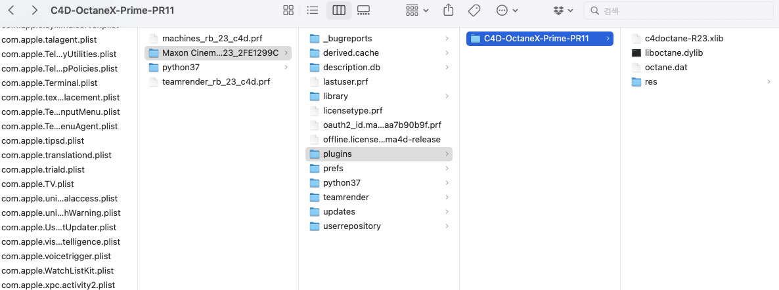Screen dimensions: 779x290
Task: Select com.apple.talagent.plist
Action: tap(49, 40)
